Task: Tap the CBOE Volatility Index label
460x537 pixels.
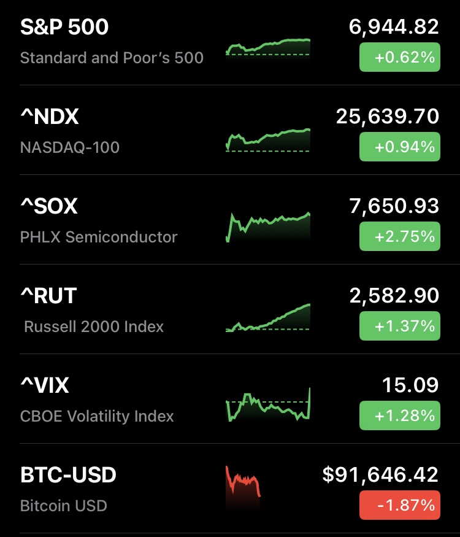Action: tap(97, 416)
